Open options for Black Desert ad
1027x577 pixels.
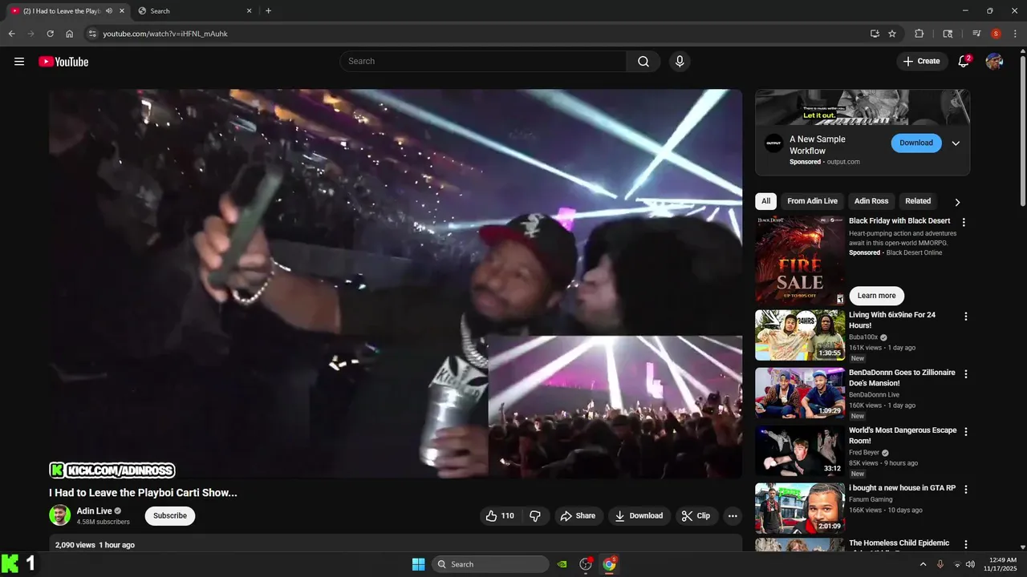coord(964,222)
